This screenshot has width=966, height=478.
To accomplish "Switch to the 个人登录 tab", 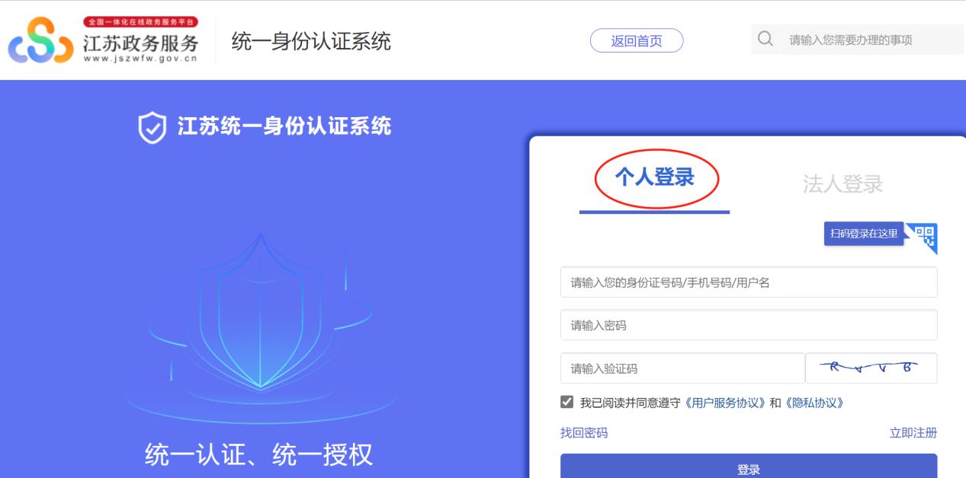I will click(655, 178).
